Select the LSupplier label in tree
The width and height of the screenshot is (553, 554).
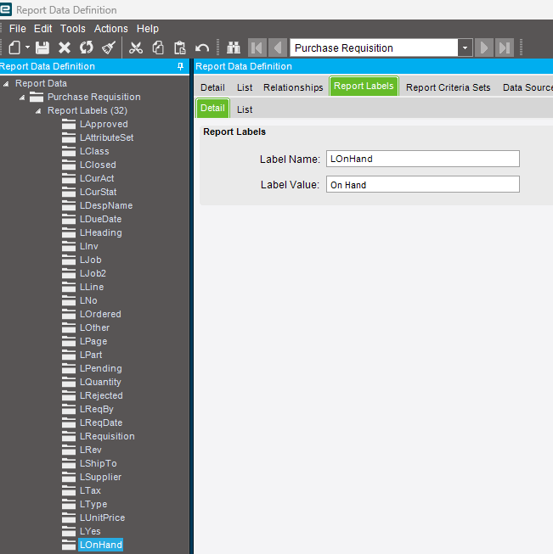click(x=100, y=477)
